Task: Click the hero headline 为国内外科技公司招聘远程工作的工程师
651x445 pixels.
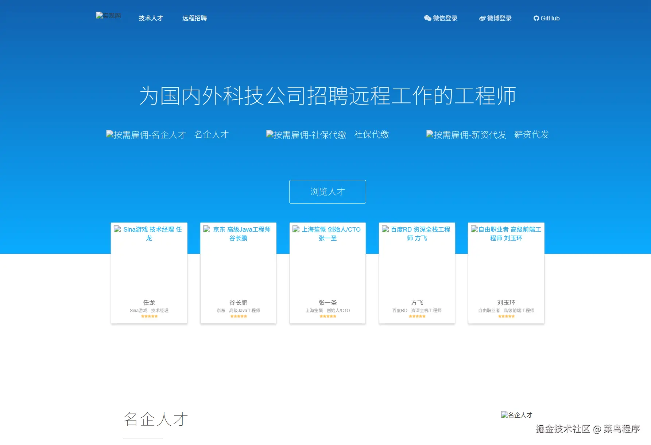Action: point(328,96)
